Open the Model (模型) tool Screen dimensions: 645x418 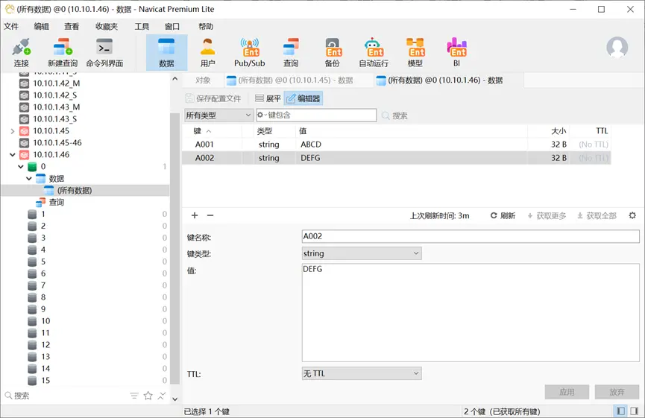415,52
